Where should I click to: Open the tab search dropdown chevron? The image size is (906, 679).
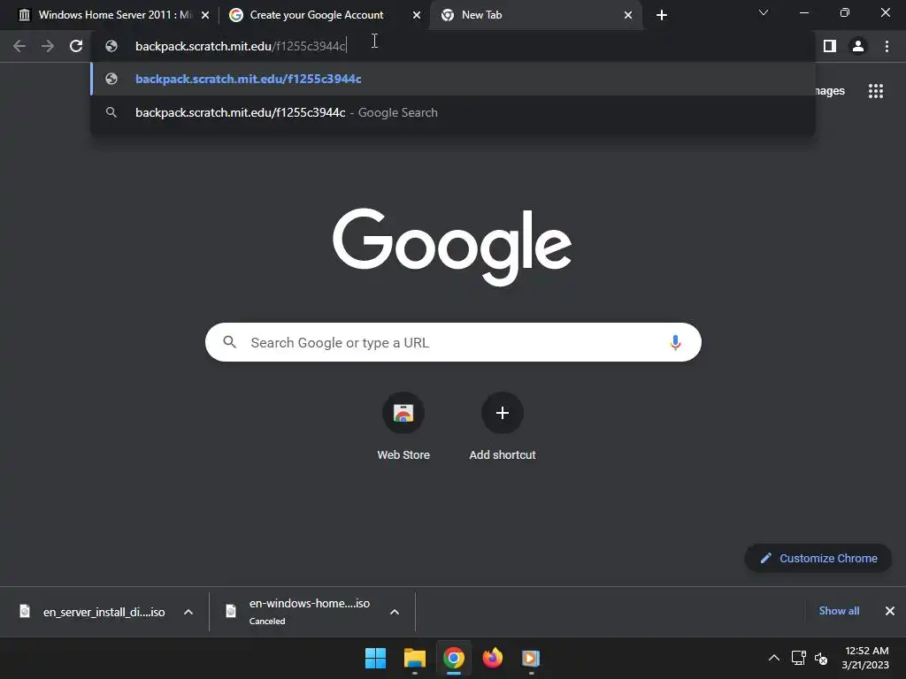[x=764, y=12]
